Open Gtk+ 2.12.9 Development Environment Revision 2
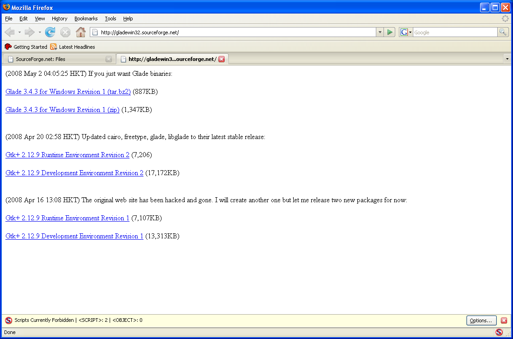This screenshot has width=513, height=339. [x=74, y=173]
